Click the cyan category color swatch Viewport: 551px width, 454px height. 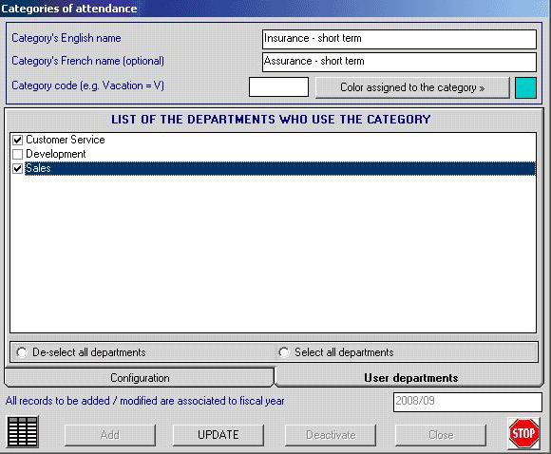click(x=525, y=87)
